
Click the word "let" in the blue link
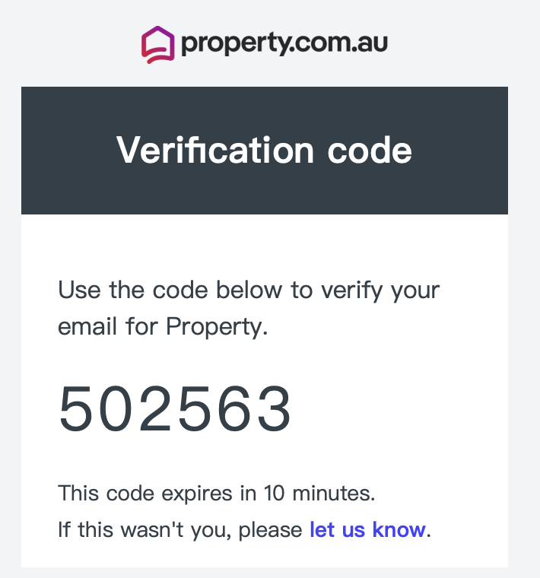[322, 530]
